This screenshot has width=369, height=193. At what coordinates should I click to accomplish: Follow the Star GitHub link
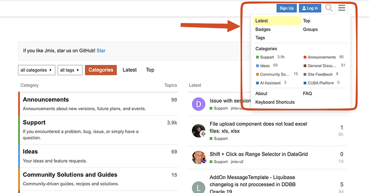[x=101, y=51]
